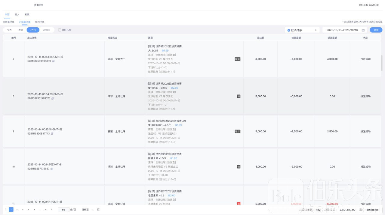Click the 跳转至 page number input
Viewport: 385px width, 215px height.
[x=93, y=210]
